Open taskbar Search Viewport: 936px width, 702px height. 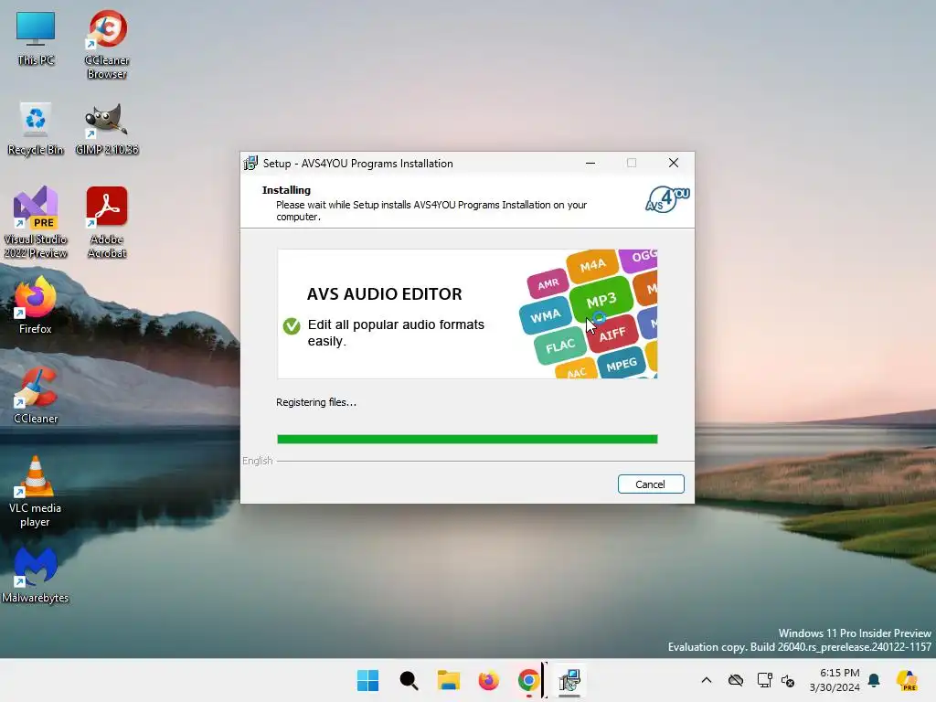tap(409, 680)
